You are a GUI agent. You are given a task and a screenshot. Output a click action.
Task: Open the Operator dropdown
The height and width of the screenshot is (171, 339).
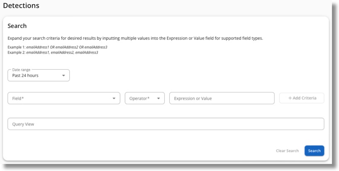pyautogui.click(x=144, y=98)
